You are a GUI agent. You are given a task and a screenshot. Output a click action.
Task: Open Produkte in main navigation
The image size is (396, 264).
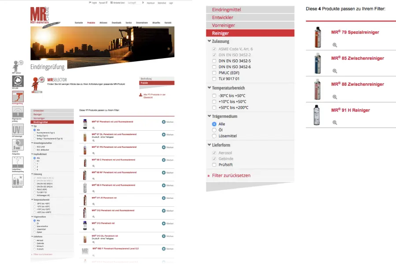pos(91,23)
